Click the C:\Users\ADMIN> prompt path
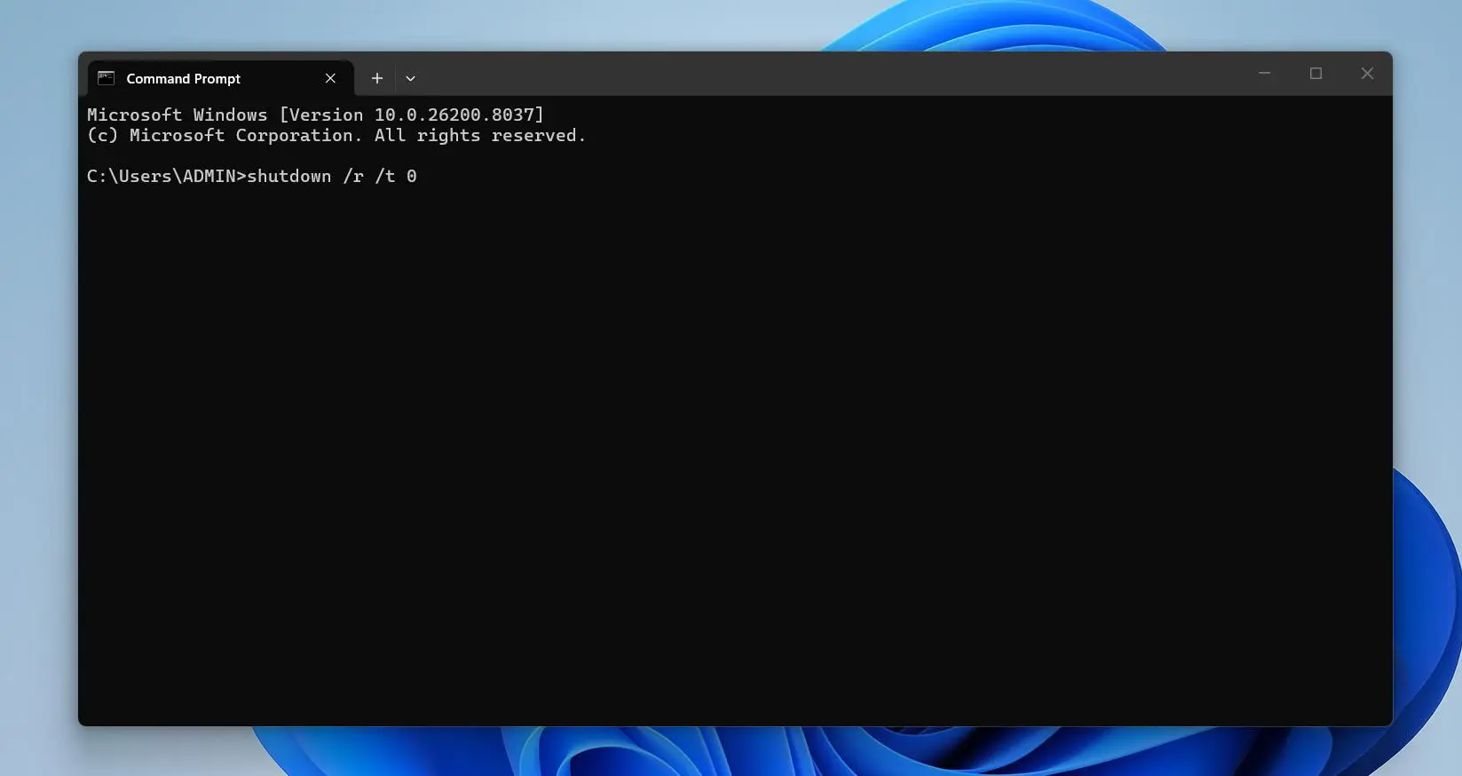Viewport: 1462px width, 776px height. pyautogui.click(x=166, y=176)
